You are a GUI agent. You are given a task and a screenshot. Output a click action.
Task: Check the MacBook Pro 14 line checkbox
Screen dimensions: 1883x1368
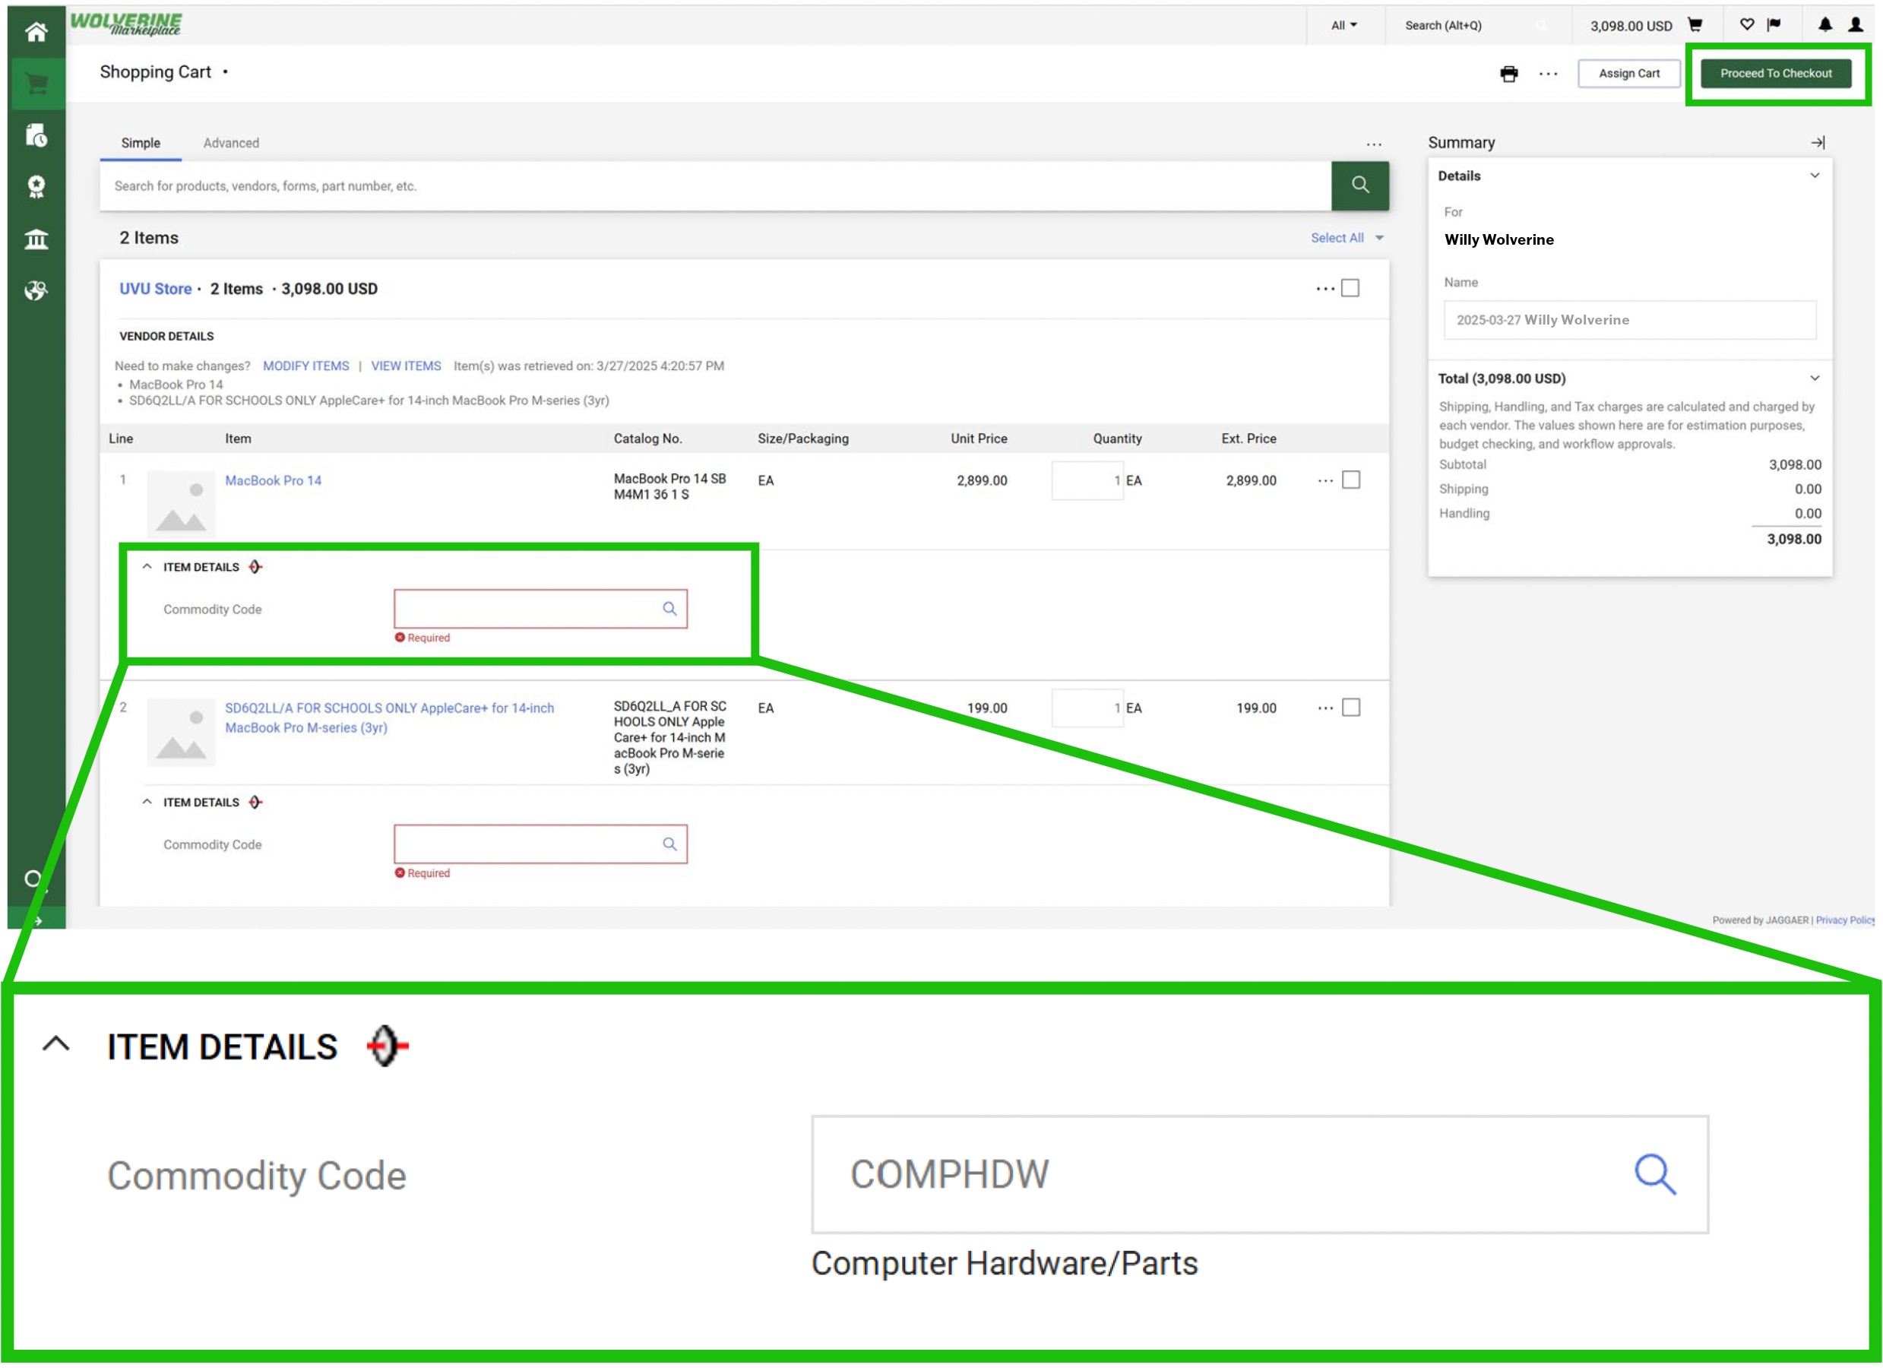click(x=1351, y=480)
